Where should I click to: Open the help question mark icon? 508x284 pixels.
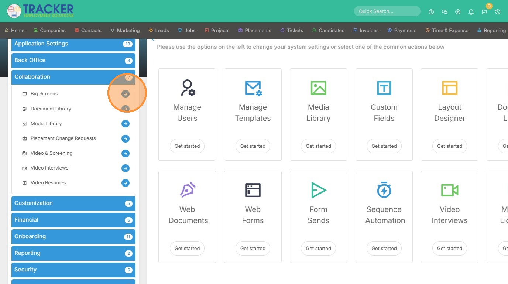pos(431,12)
